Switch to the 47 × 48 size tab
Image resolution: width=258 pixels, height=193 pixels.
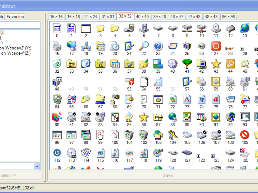(194, 17)
